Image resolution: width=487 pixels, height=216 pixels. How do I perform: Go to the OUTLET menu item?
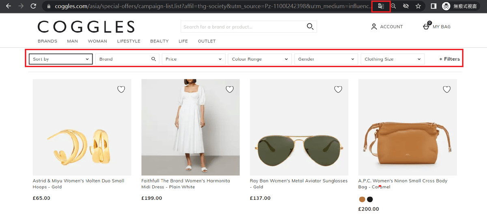point(207,41)
